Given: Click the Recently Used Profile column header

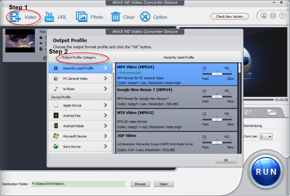Looking at the screenshot, I should pyautogui.click(x=179, y=58).
